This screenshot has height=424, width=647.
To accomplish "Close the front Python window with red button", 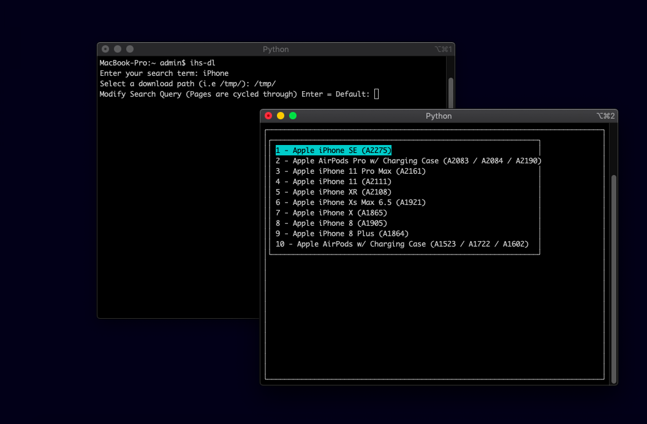I will [x=268, y=116].
